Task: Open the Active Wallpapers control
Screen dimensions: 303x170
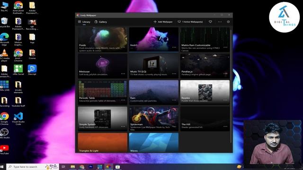Action: [x=190, y=22]
